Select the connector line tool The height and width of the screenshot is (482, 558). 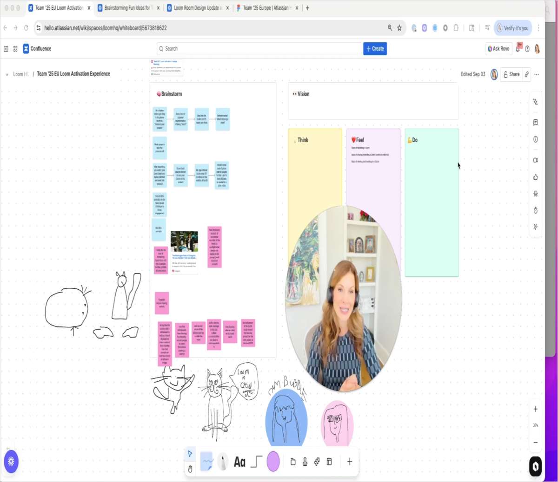(x=256, y=461)
